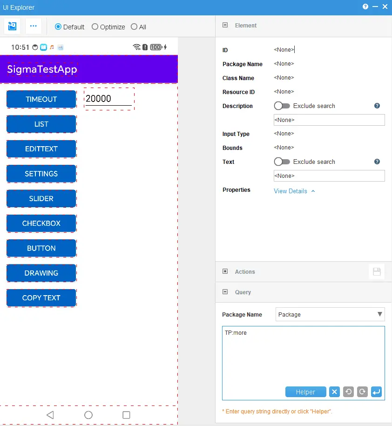Click the undo query icon
The image size is (392, 426).
click(348, 392)
